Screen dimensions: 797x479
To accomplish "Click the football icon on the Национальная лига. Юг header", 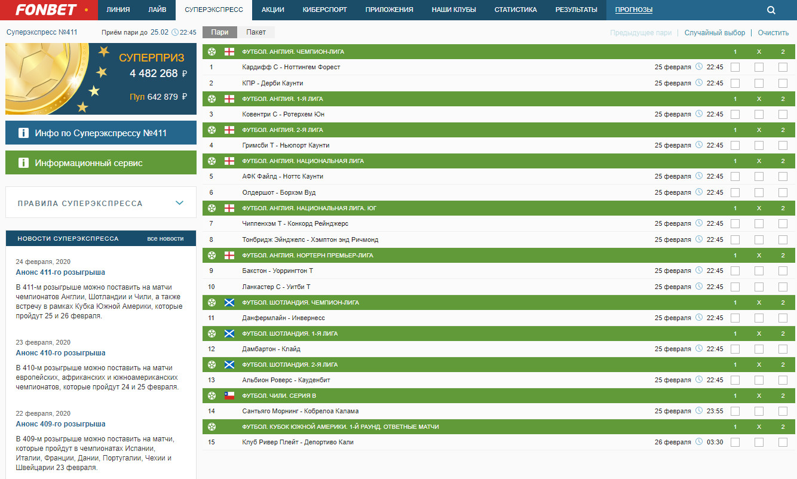I will tap(211, 208).
